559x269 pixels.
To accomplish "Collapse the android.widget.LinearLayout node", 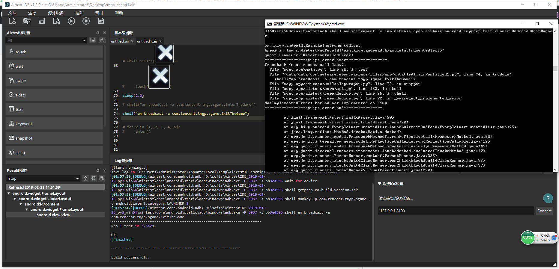I will [15, 199].
